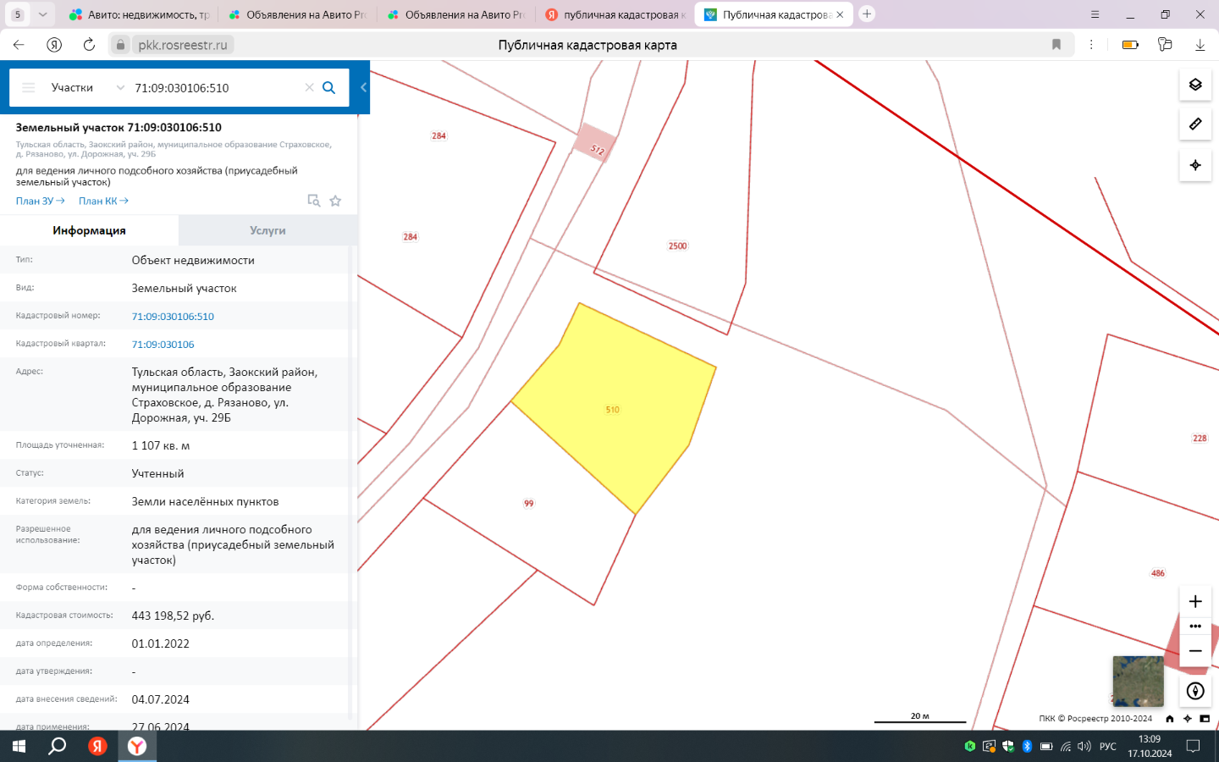Click parcel label 99 on map

tap(529, 504)
